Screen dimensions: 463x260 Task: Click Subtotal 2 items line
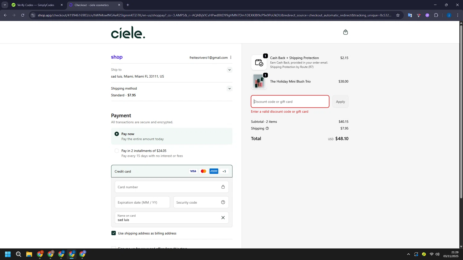(300, 122)
